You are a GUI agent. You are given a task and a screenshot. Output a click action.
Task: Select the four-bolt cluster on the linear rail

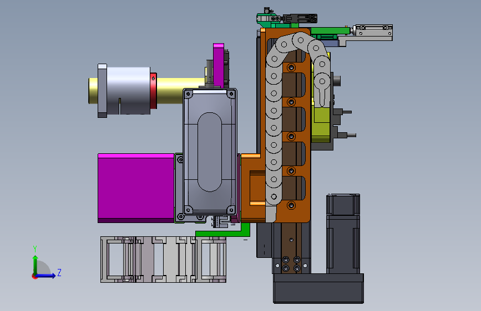tap(291, 264)
